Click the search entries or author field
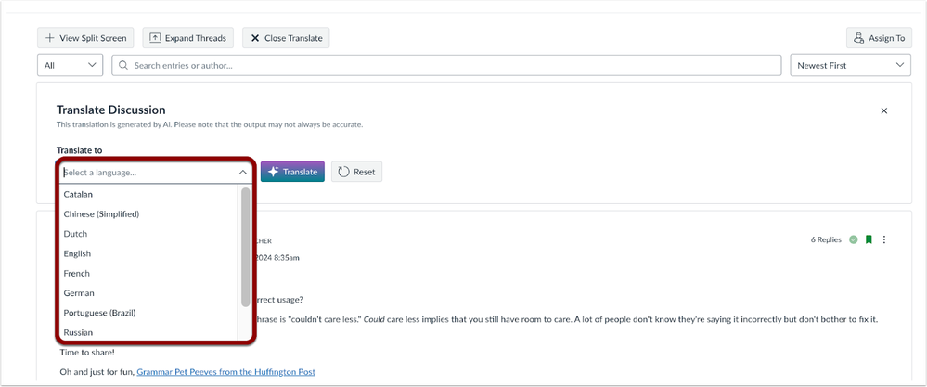The width and height of the screenshot is (927, 387). coord(445,65)
